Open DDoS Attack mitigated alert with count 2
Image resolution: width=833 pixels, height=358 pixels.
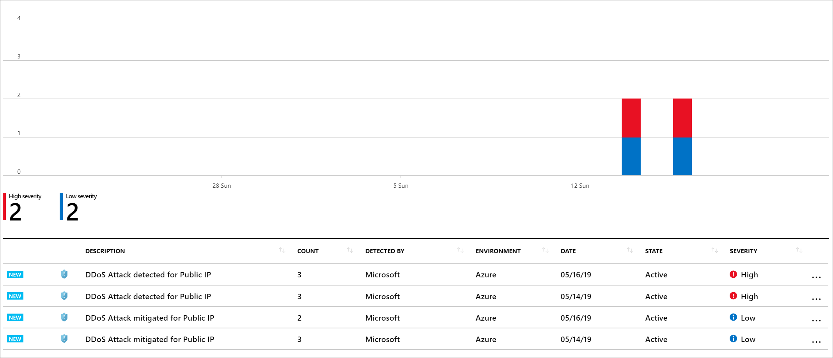click(149, 318)
